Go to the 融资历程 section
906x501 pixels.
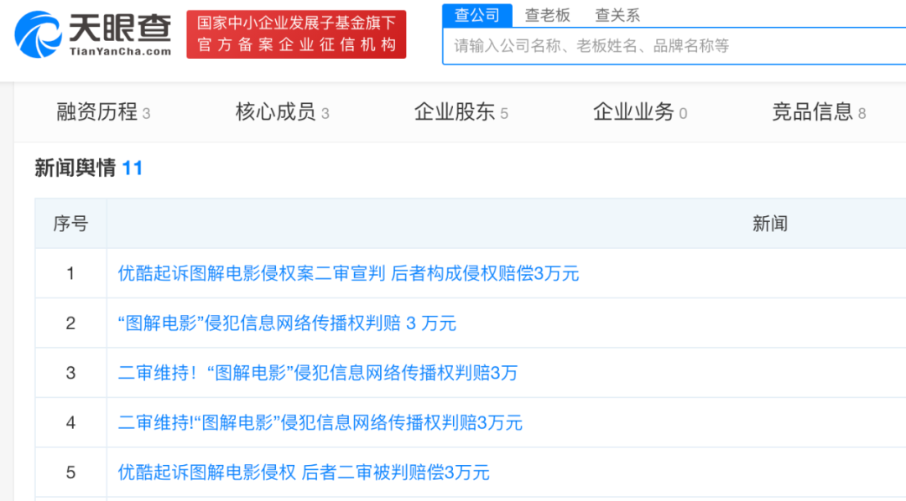[103, 112]
